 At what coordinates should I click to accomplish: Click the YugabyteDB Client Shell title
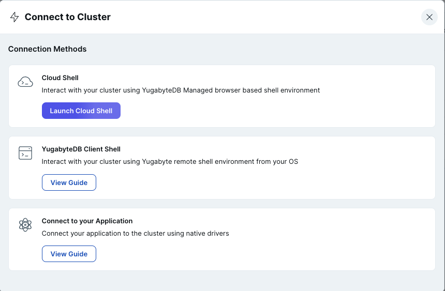point(81,149)
